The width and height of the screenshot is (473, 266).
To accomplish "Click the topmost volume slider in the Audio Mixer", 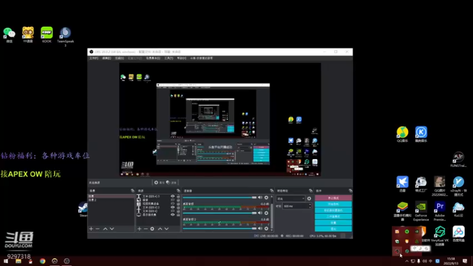I will [x=219, y=197].
